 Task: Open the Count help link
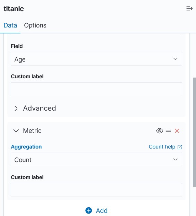162,147
